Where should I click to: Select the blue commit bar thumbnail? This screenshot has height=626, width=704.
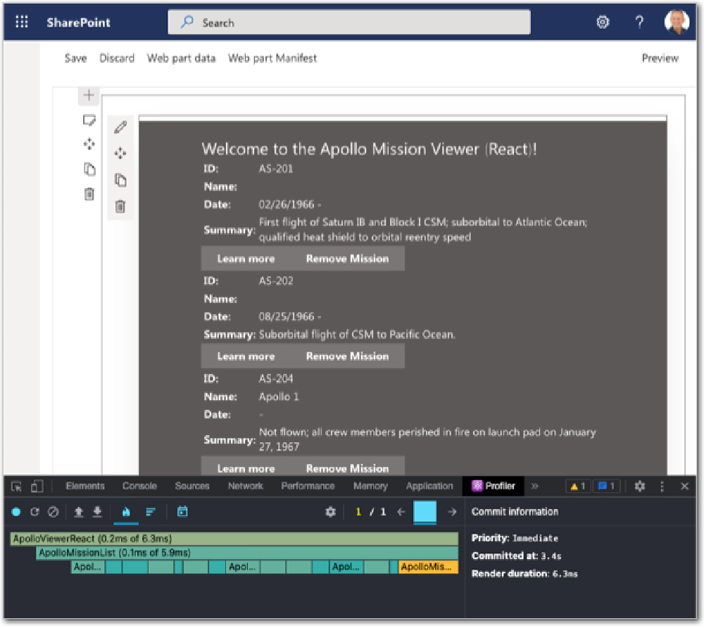pyautogui.click(x=426, y=512)
